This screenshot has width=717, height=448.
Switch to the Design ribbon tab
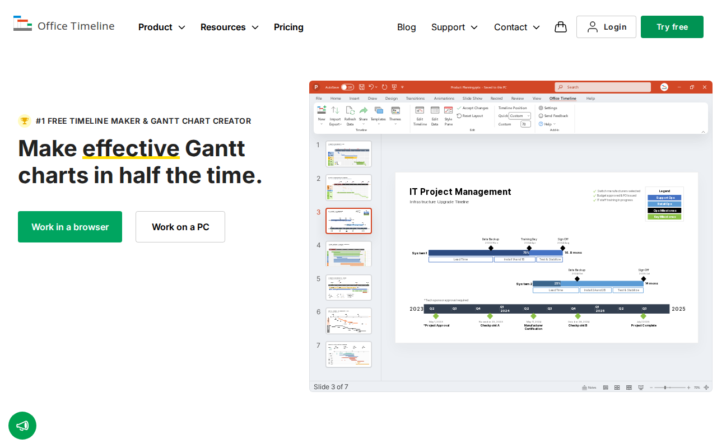pos(392,99)
